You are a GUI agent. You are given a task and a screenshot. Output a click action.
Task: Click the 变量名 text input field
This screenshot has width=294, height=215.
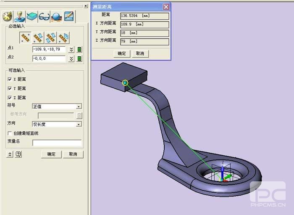pos(57,143)
